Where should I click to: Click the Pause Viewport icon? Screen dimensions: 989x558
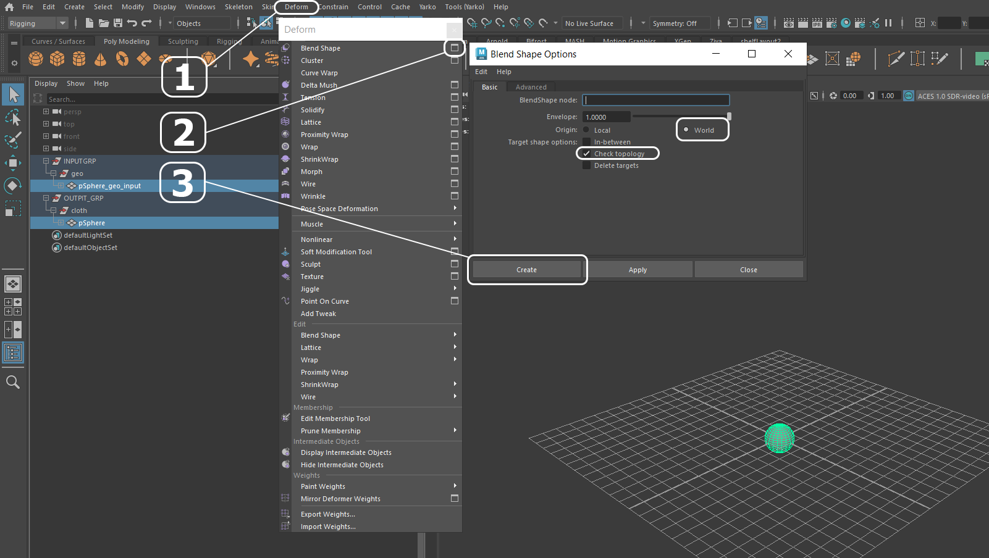(x=888, y=23)
